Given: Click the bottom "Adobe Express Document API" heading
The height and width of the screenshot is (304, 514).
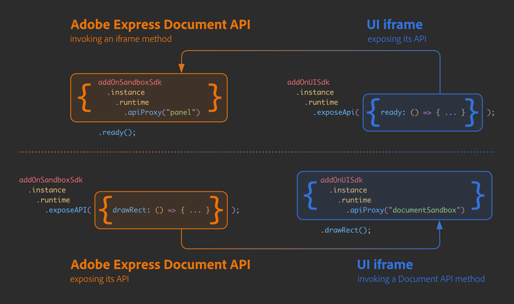Looking at the screenshot, I should click(160, 264).
